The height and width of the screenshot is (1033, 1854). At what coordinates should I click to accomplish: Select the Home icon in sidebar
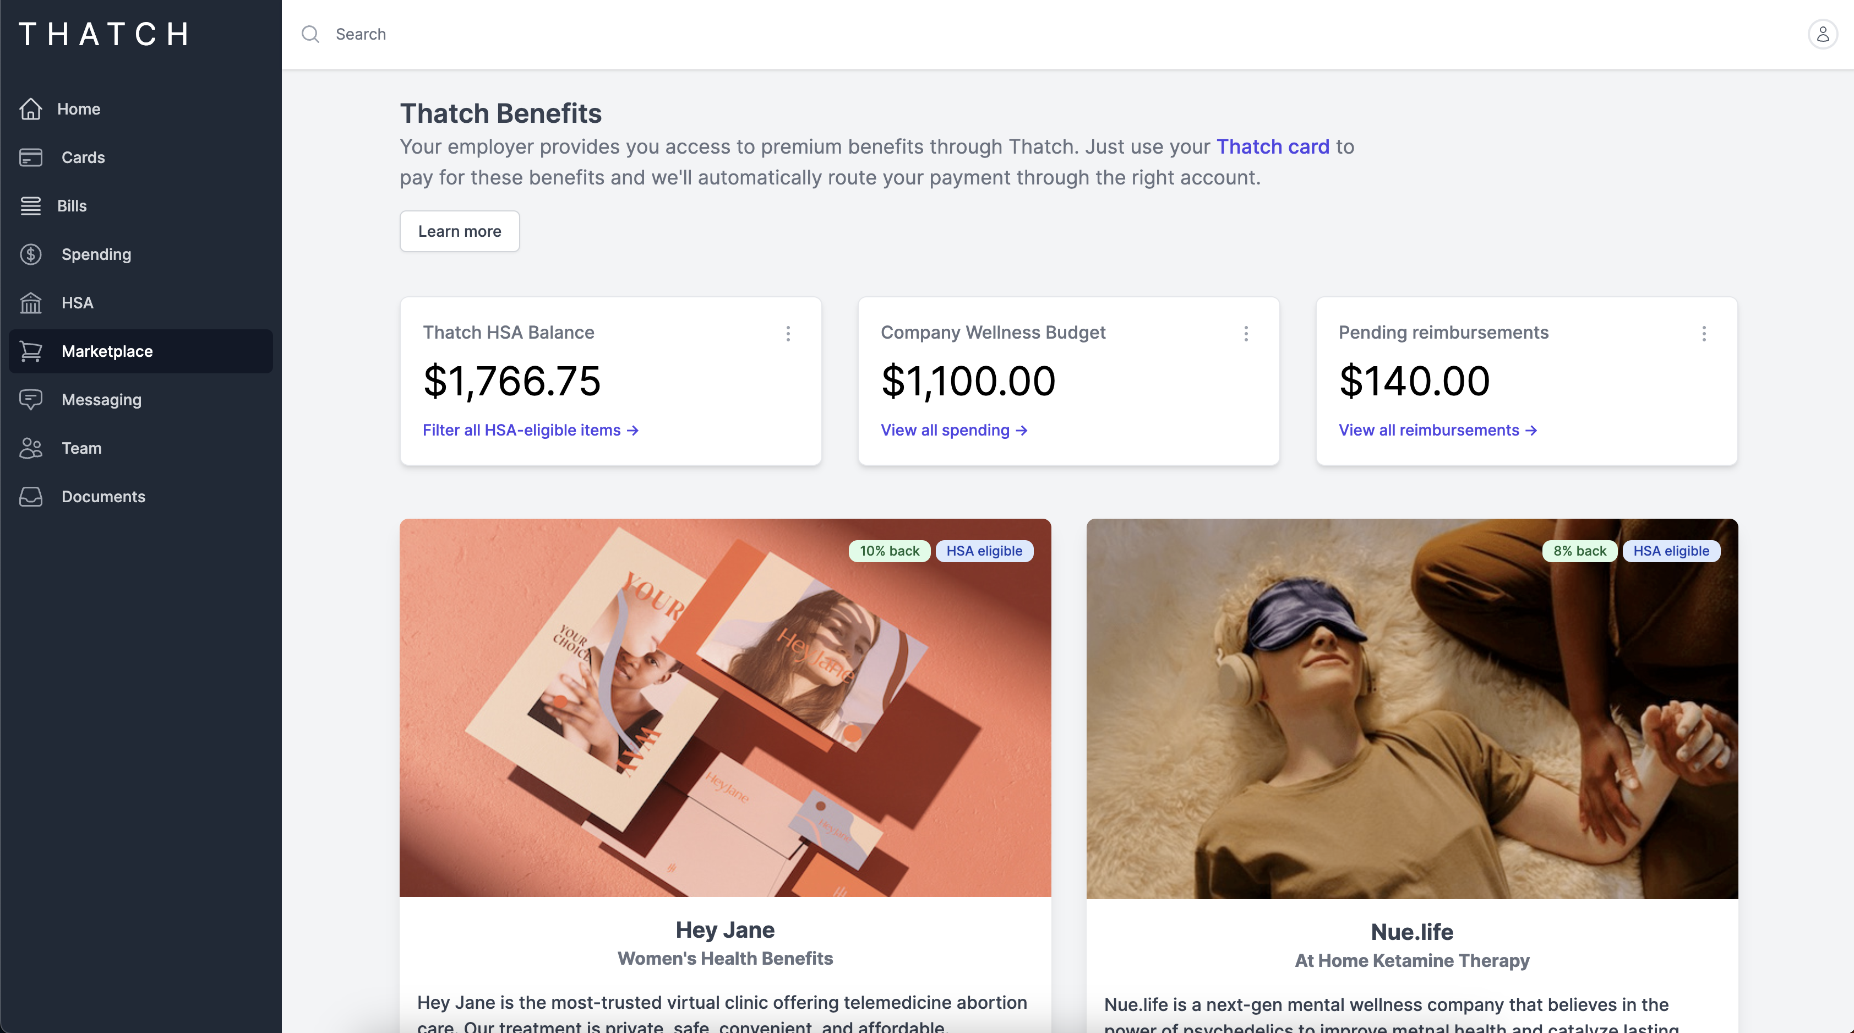coord(30,108)
